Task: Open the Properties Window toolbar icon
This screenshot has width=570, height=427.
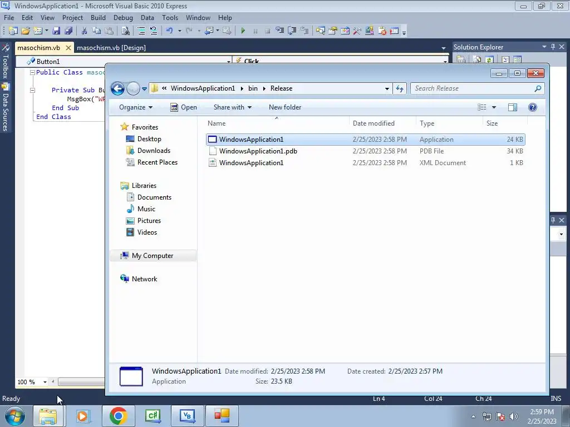Action: (333, 31)
